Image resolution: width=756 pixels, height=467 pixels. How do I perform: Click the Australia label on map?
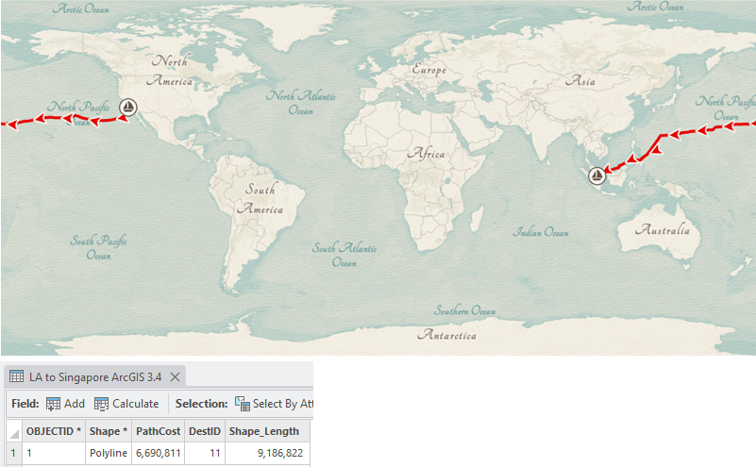(663, 229)
